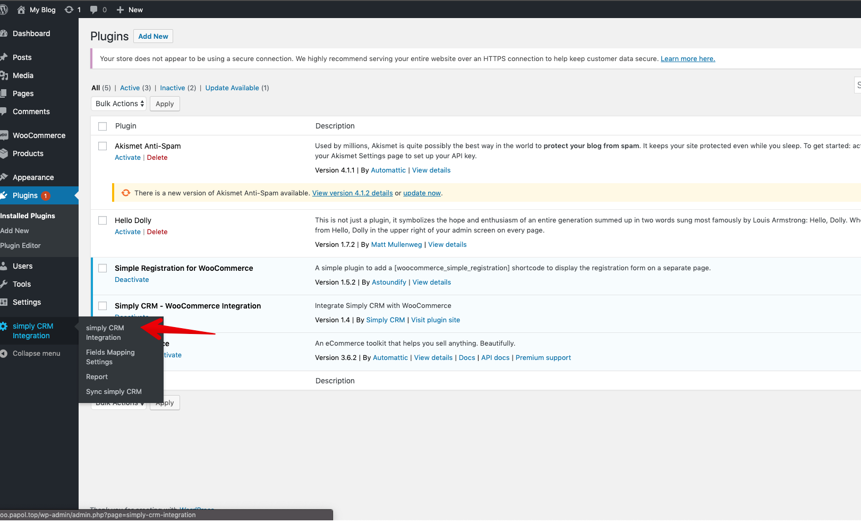The image size is (861, 523).
Task: Toggle the select-all checkbox in Plugin header
Action: [x=103, y=126]
